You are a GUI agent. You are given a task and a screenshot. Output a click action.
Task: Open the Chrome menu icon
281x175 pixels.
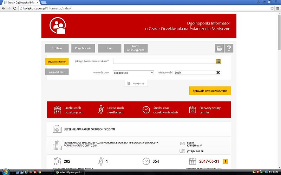(x=277, y=8)
